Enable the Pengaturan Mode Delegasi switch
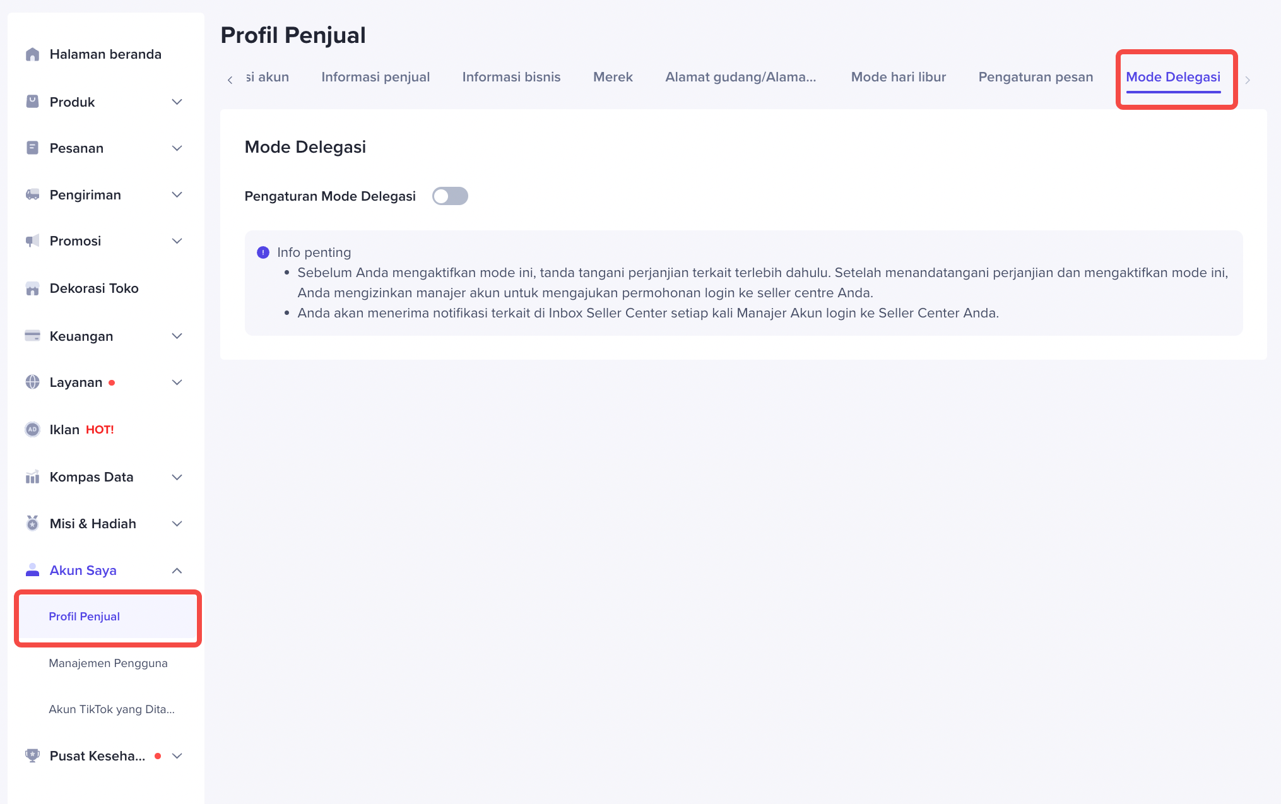The width and height of the screenshot is (1281, 804). point(450,196)
